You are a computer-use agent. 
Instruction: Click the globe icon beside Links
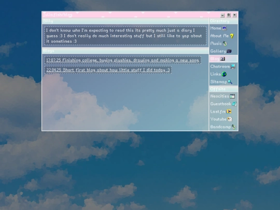(x=224, y=74)
